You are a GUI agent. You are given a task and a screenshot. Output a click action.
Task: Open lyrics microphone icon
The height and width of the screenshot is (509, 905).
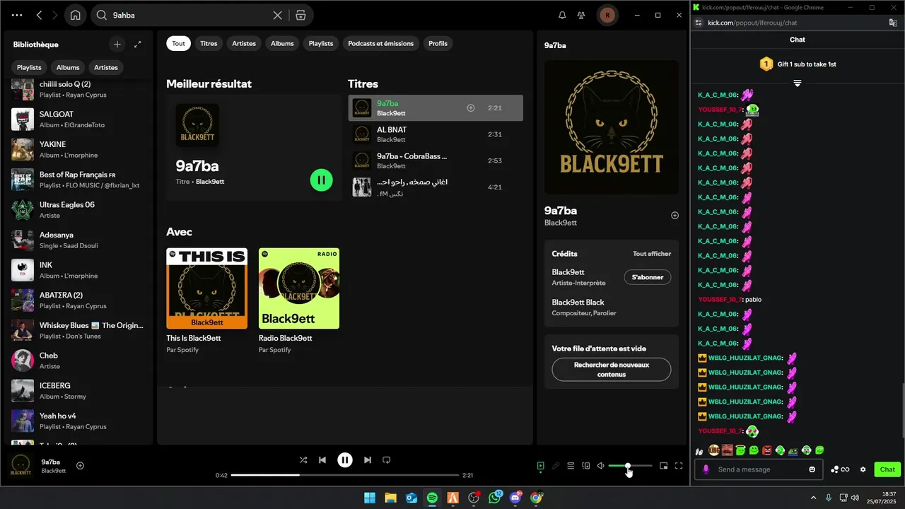(x=556, y=466)
